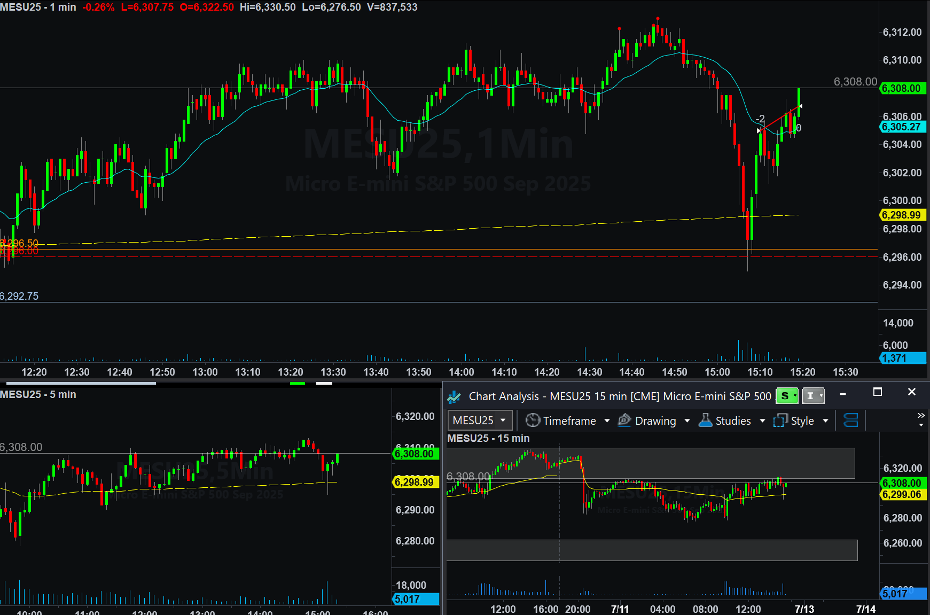
Task: Click the Style icon in toolbar
Action: (780, 421)
